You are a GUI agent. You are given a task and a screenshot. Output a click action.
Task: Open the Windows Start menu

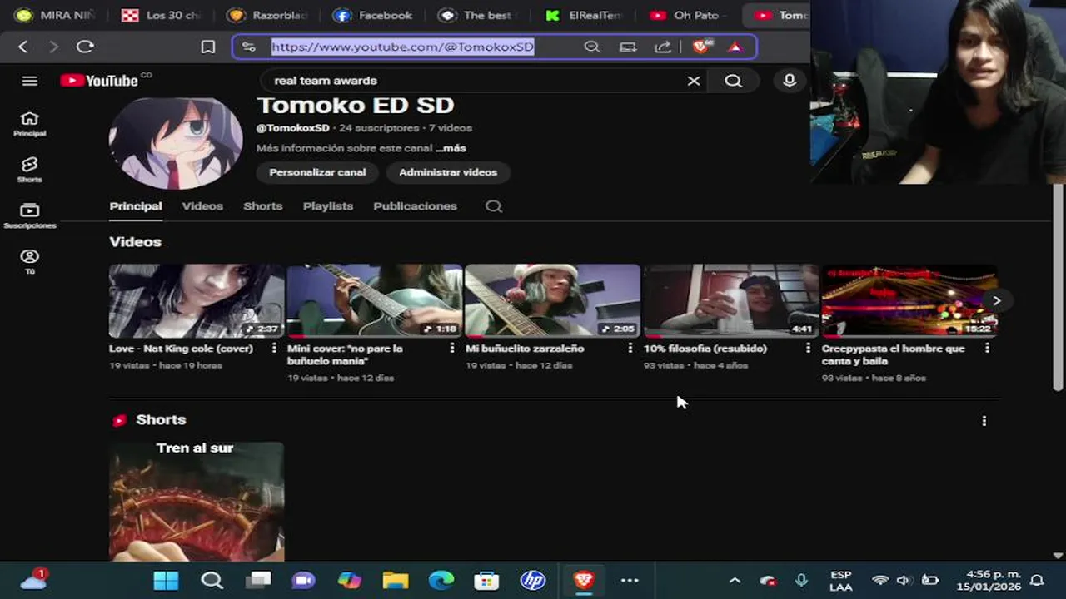166,580
